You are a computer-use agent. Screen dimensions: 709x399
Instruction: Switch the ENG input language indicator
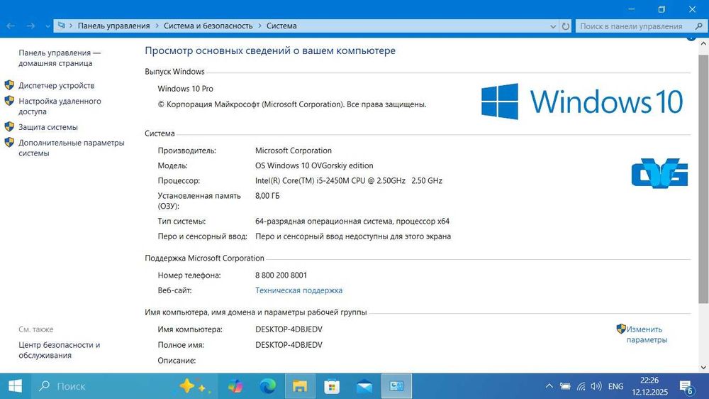[616, 386]
